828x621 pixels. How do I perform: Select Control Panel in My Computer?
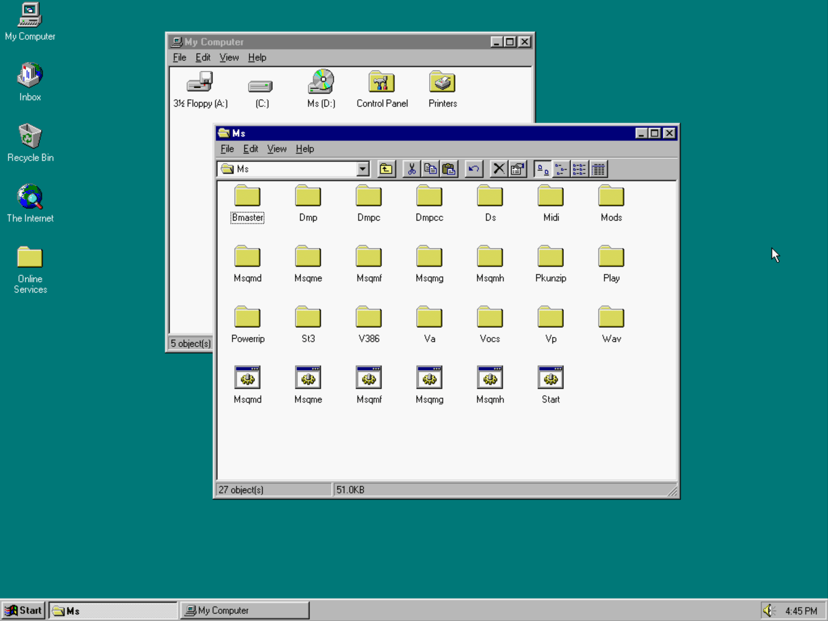382,89
